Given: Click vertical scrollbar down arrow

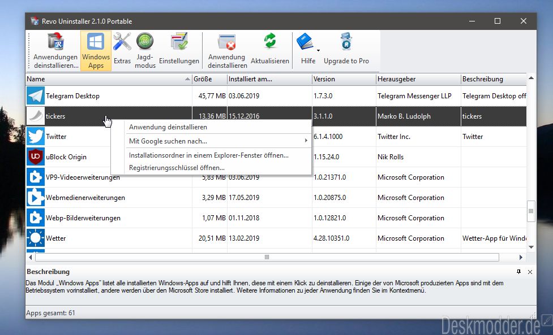Looking at the screenshot, I should 531,247.
